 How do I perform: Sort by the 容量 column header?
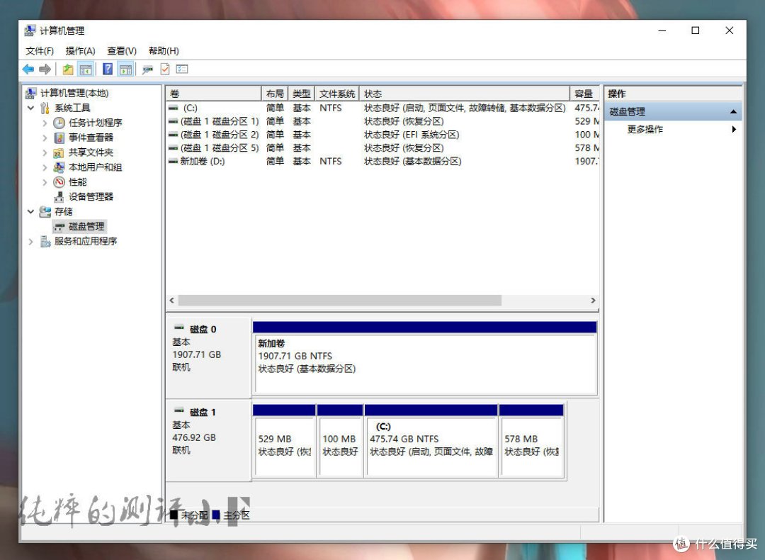[584, 94]
